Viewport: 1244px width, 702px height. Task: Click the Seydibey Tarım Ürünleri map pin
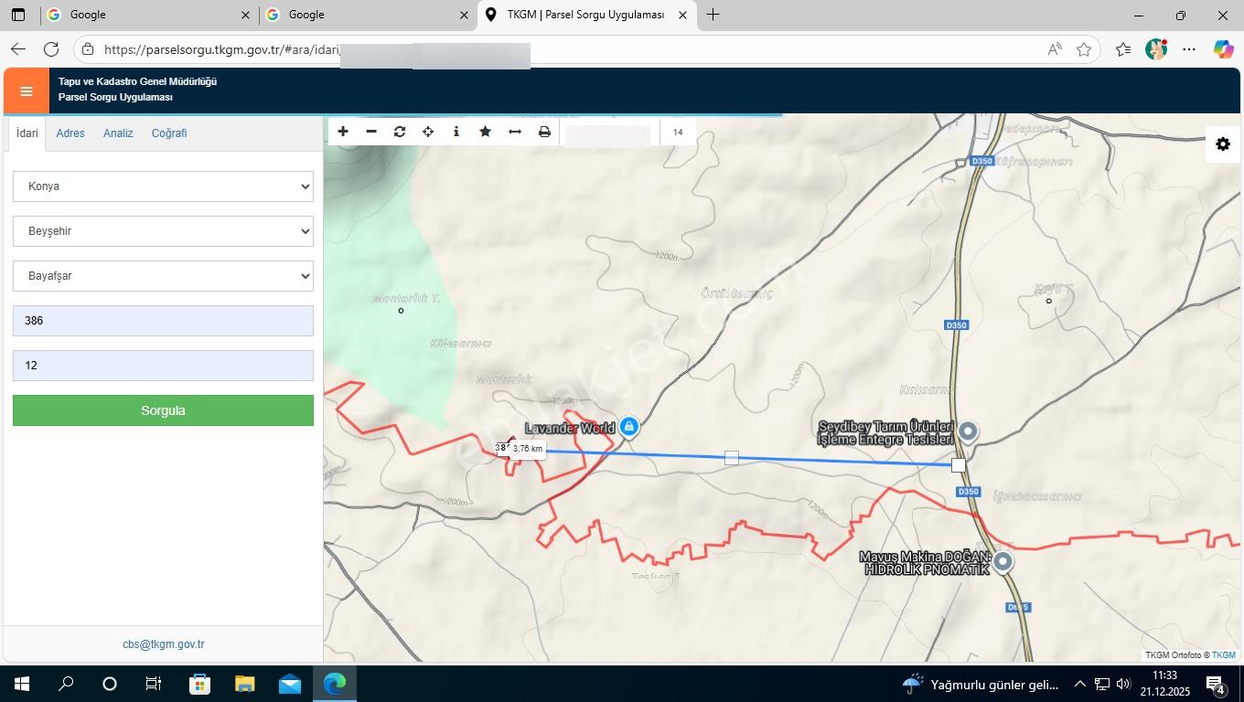pyautogui.click(x=968, y=431)
